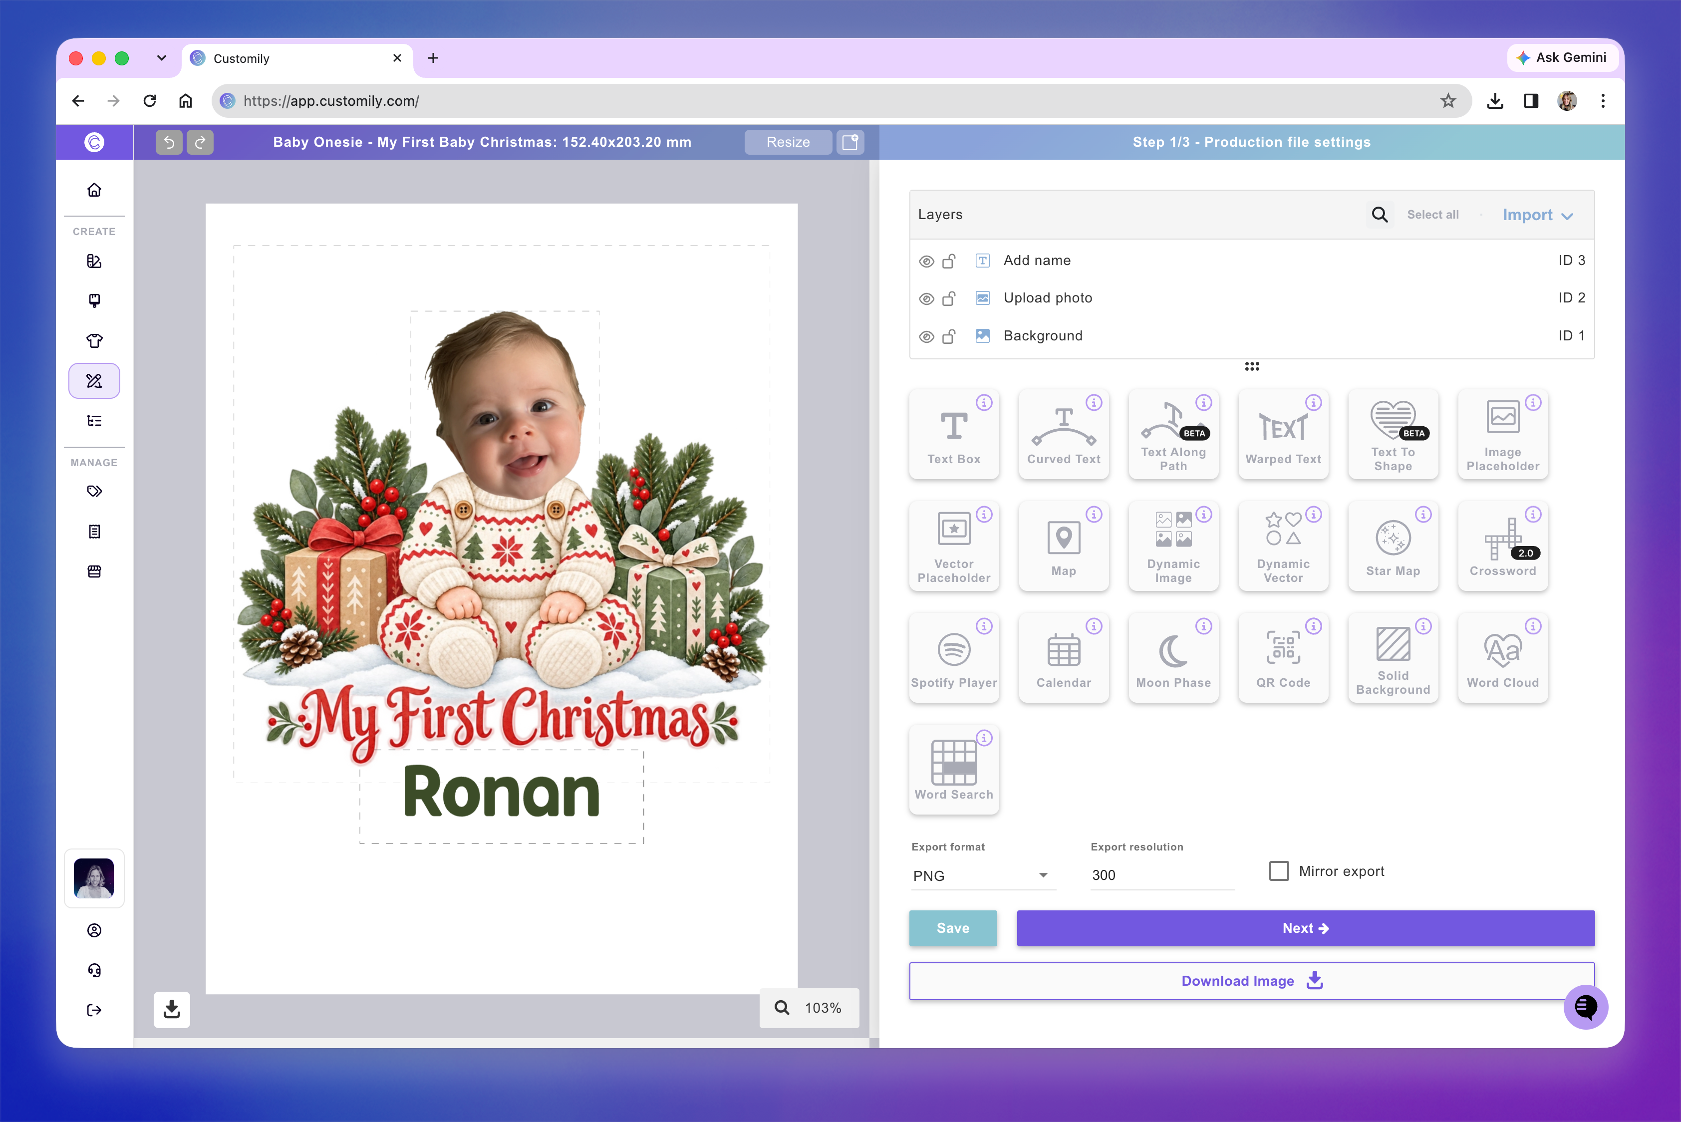1681x1122 pixels.
Task: Add a Map element
Action: (x=1064, y=546)
